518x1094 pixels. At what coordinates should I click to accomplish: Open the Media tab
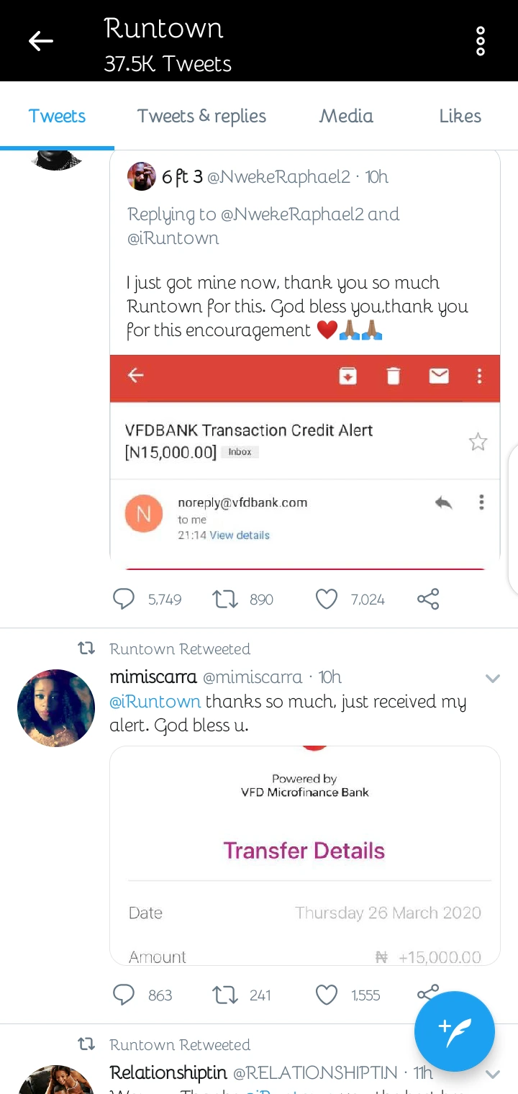click(346, 117)
